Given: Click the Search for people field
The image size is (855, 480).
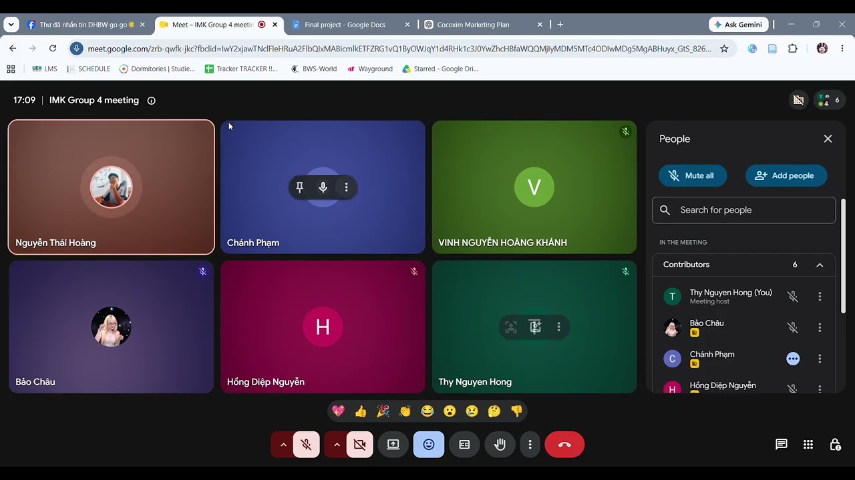Looking at the screenshot, I should click(x=743, y=210).
